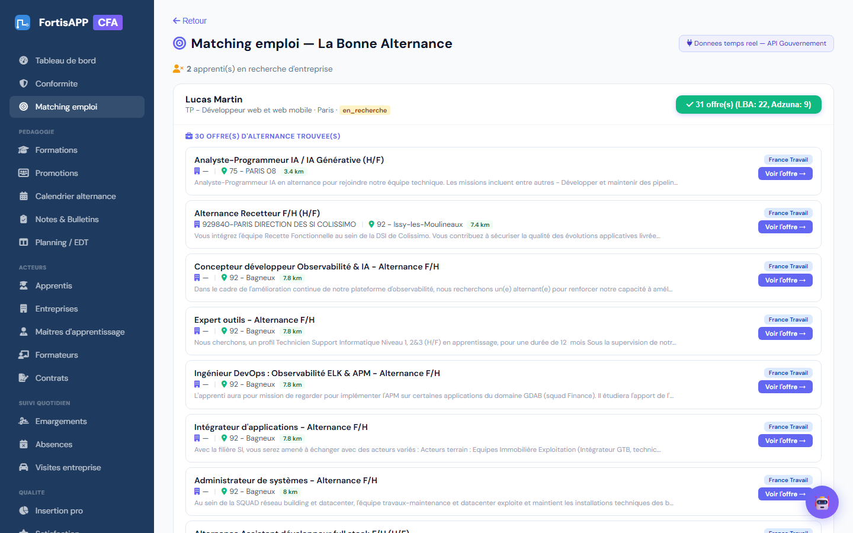Click title Expert outils - Alternance F/H
The height and width of the screenshot is (533, 853).
point(254,320)
